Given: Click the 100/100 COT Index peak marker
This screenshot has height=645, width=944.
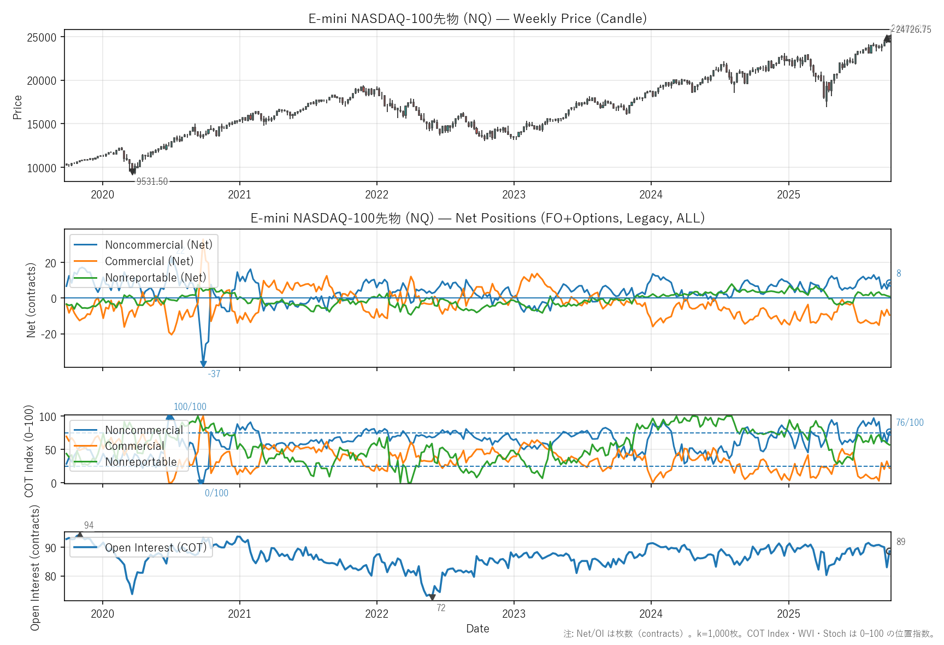Looking at the screenshot, I should click(169, 417).
